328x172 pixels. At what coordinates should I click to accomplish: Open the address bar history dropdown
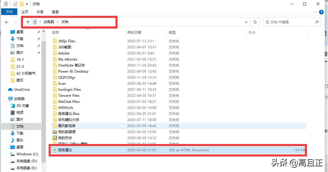pyautogui.click(x=246, y=22)
